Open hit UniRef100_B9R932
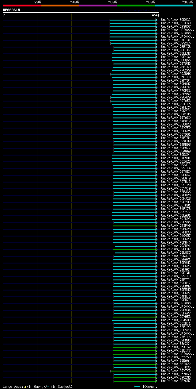The image size is (196, 389). tap(176, 20)
